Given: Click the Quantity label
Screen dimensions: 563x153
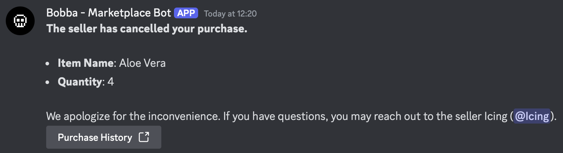Looking at the screenshot, I should click(80, 82).
